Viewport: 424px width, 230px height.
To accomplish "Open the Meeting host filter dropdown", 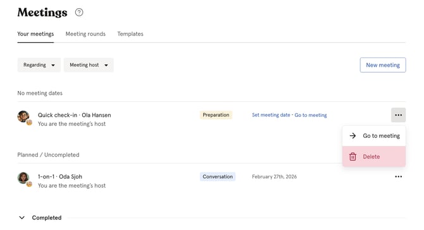I will tap(89, 65).
